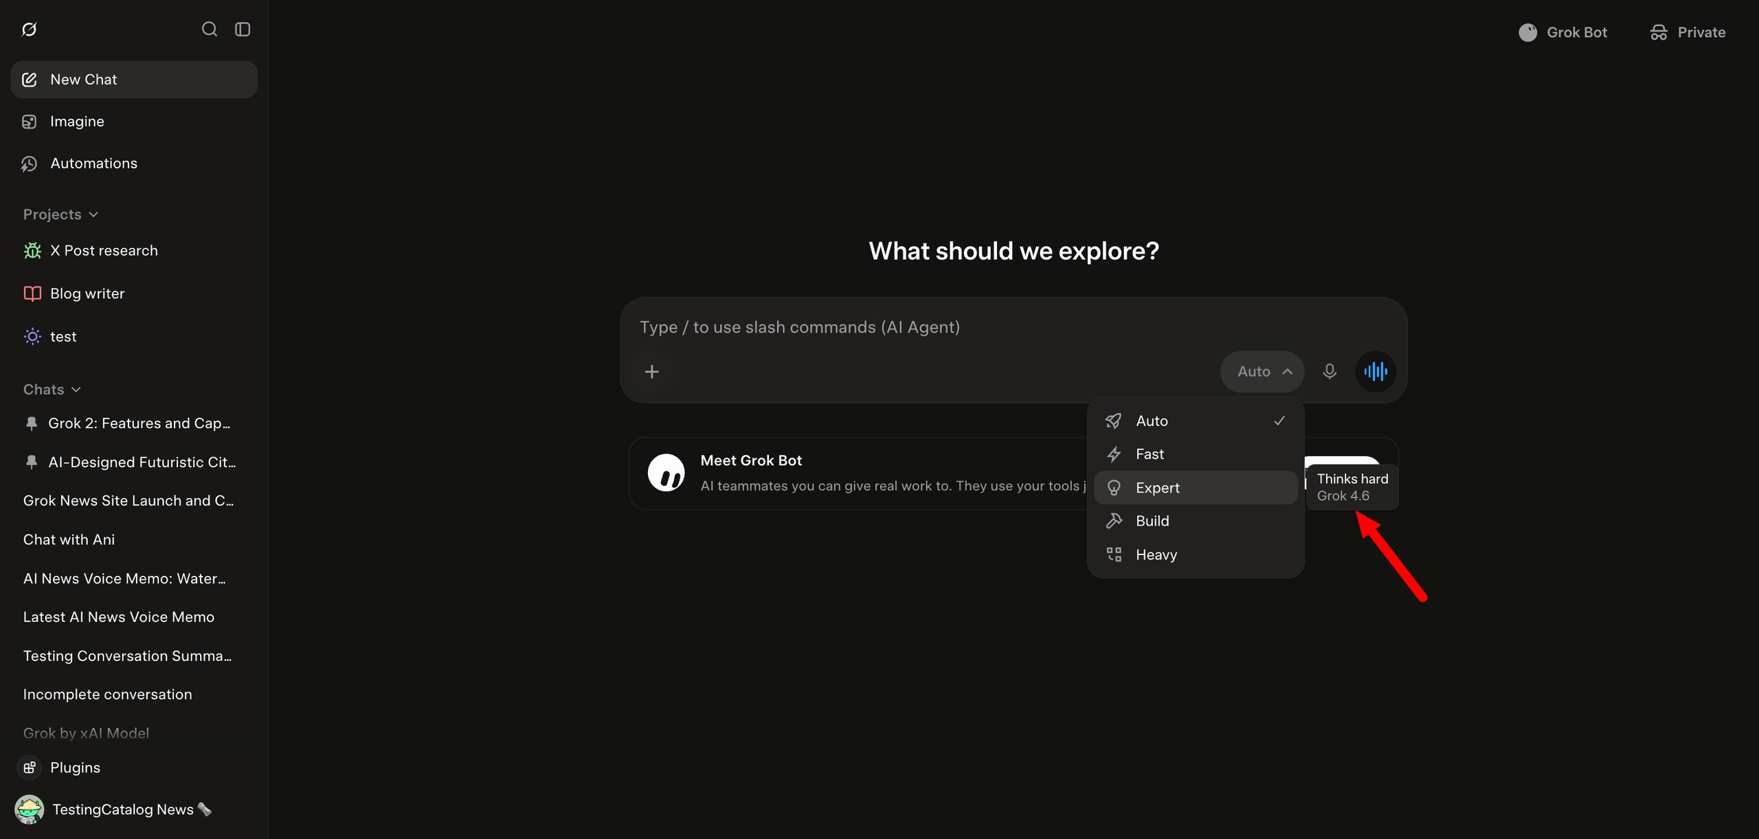Open the Blog writer project

(x=134, y=293)
